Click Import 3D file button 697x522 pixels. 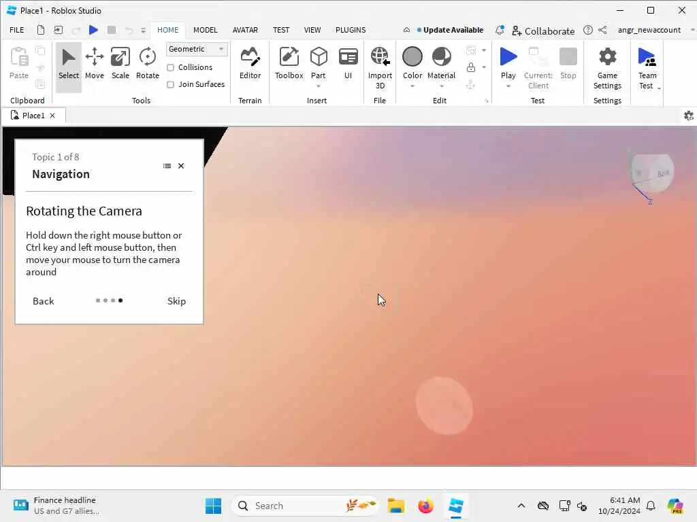380,68
